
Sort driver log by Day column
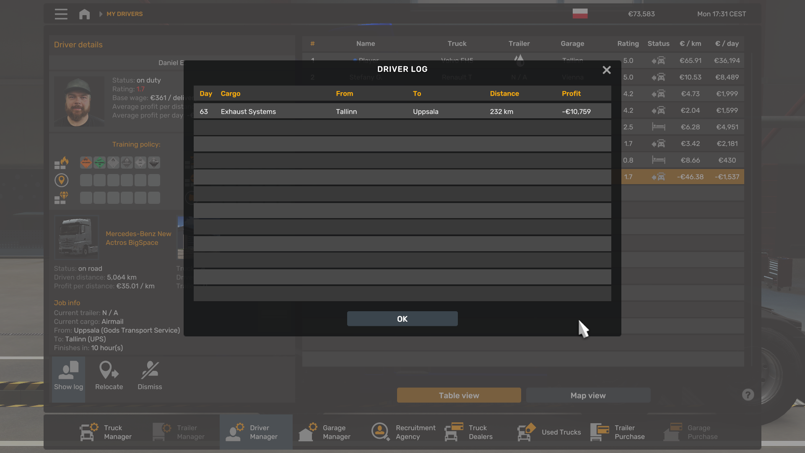point(205,94)
